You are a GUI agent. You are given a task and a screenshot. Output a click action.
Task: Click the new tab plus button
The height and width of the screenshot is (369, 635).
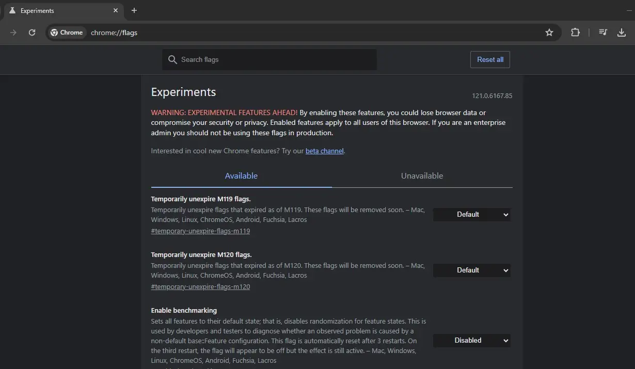coord(134,10)
